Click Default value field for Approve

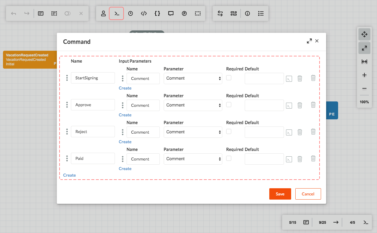(264, 105)
